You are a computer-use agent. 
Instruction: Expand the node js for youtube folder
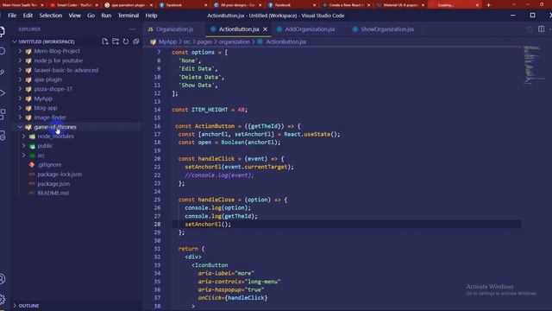(20, 60)
